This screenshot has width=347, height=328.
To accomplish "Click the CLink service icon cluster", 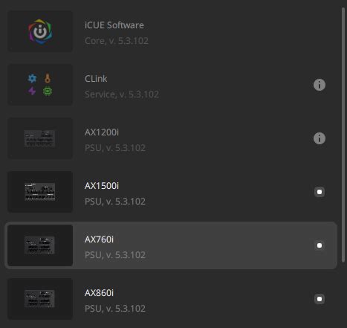I will pos(39,85).
